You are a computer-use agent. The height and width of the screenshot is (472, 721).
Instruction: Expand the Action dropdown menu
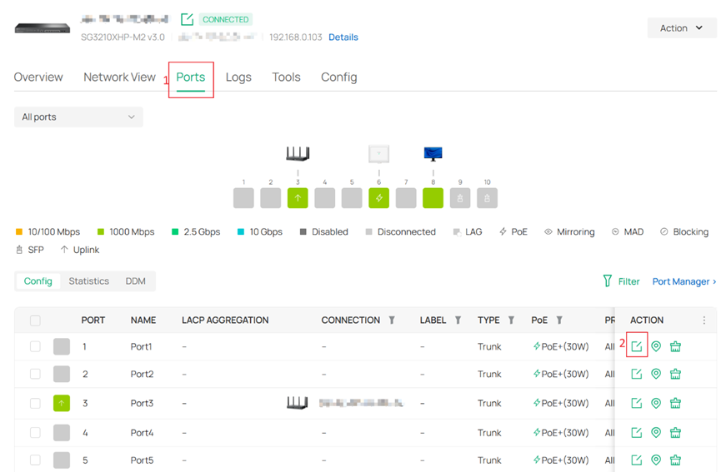pos(681,28)
